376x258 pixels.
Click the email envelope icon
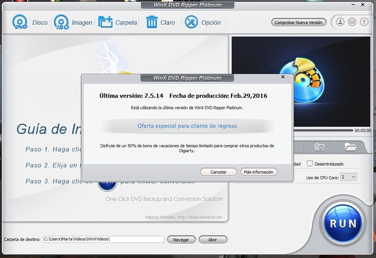click(x=352, y=22)
